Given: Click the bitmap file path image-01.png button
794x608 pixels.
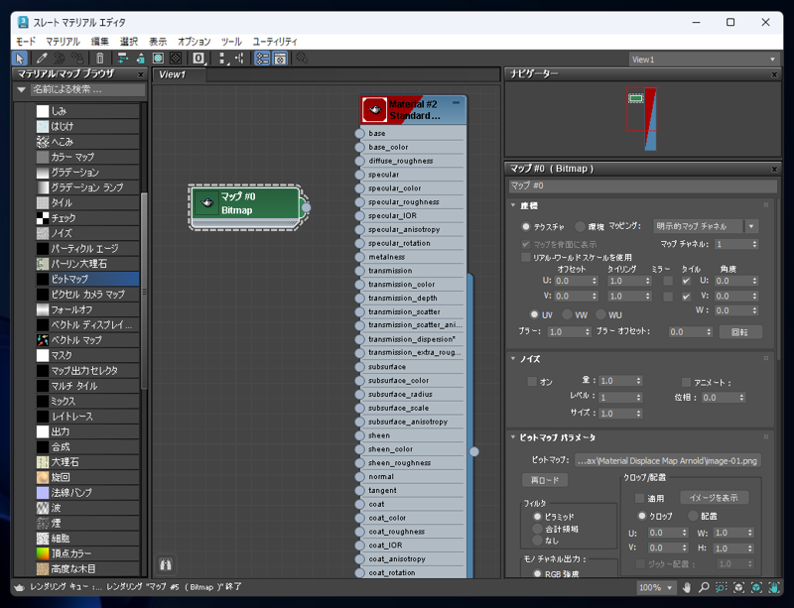Looking at the screenshot, I should [x=667, y=460].
